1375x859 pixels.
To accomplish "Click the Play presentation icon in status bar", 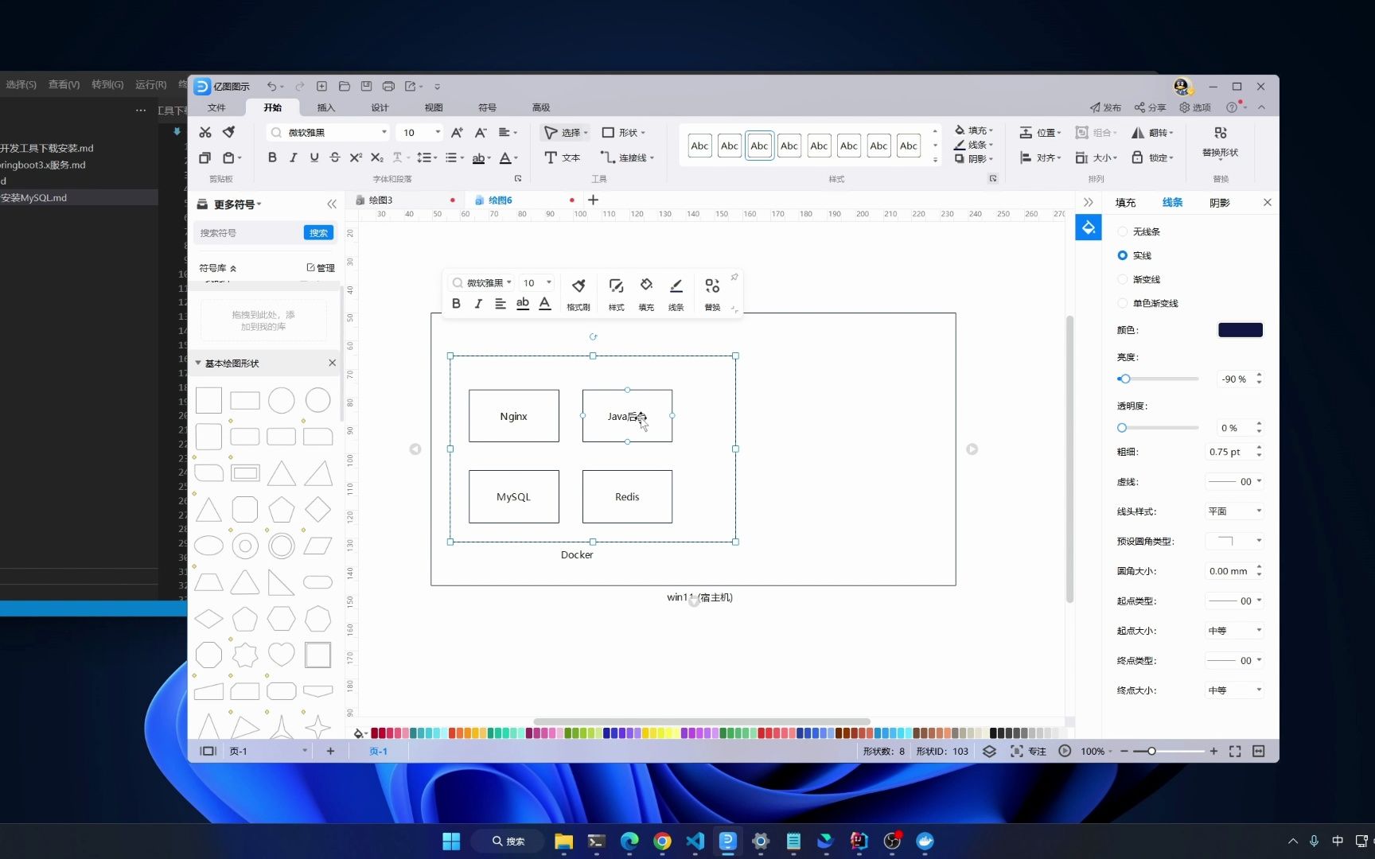I will [1065, 751].
